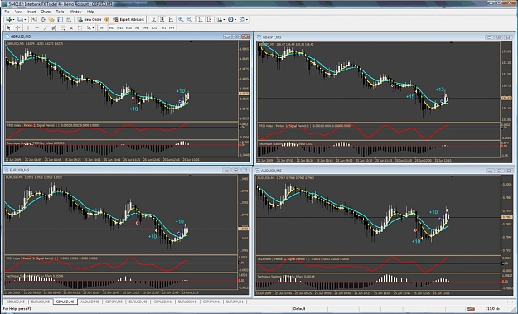This screenshot has width=518, height=314.
Task: Select the Cursor arrow tool
Action: pyautogui.click(x=9, y=27)
